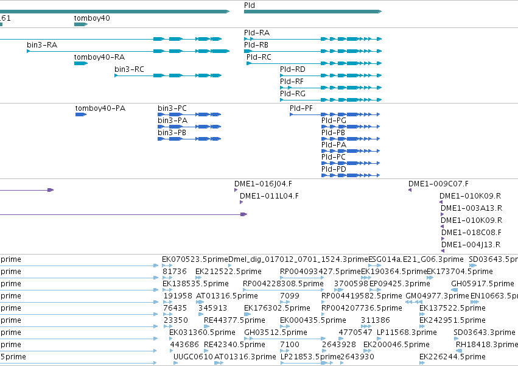Select the DME1-016J04.F feature label
This screenshot has width=518, height=366.
pos(263,184)
